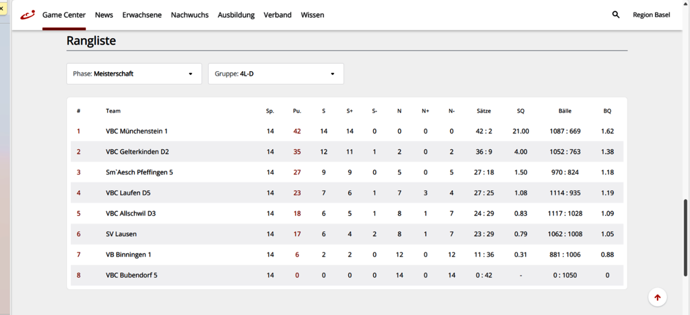Open team VBC Gelterkinden D2

point(137,152)
